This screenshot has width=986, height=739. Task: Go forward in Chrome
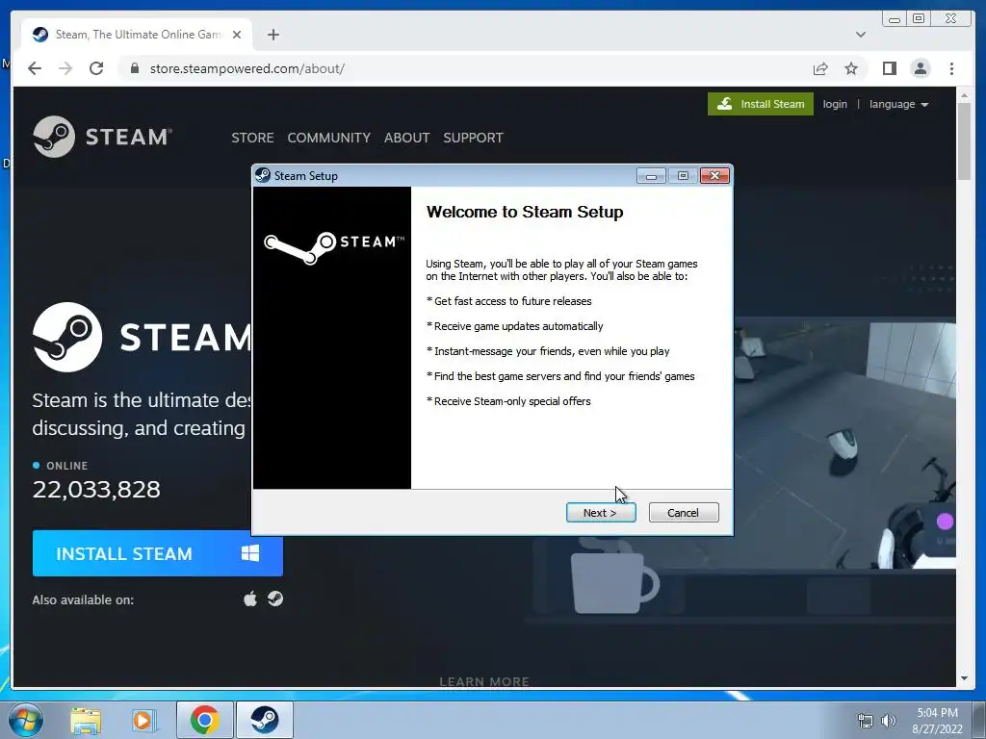(x=65, y=68)
